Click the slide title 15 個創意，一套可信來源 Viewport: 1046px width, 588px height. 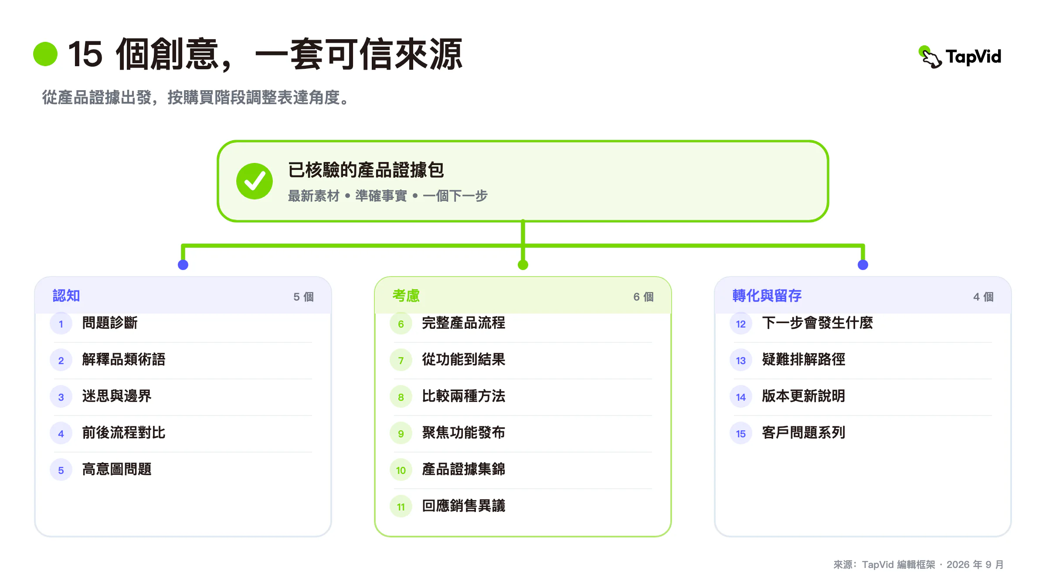click(x=265, y=54)
